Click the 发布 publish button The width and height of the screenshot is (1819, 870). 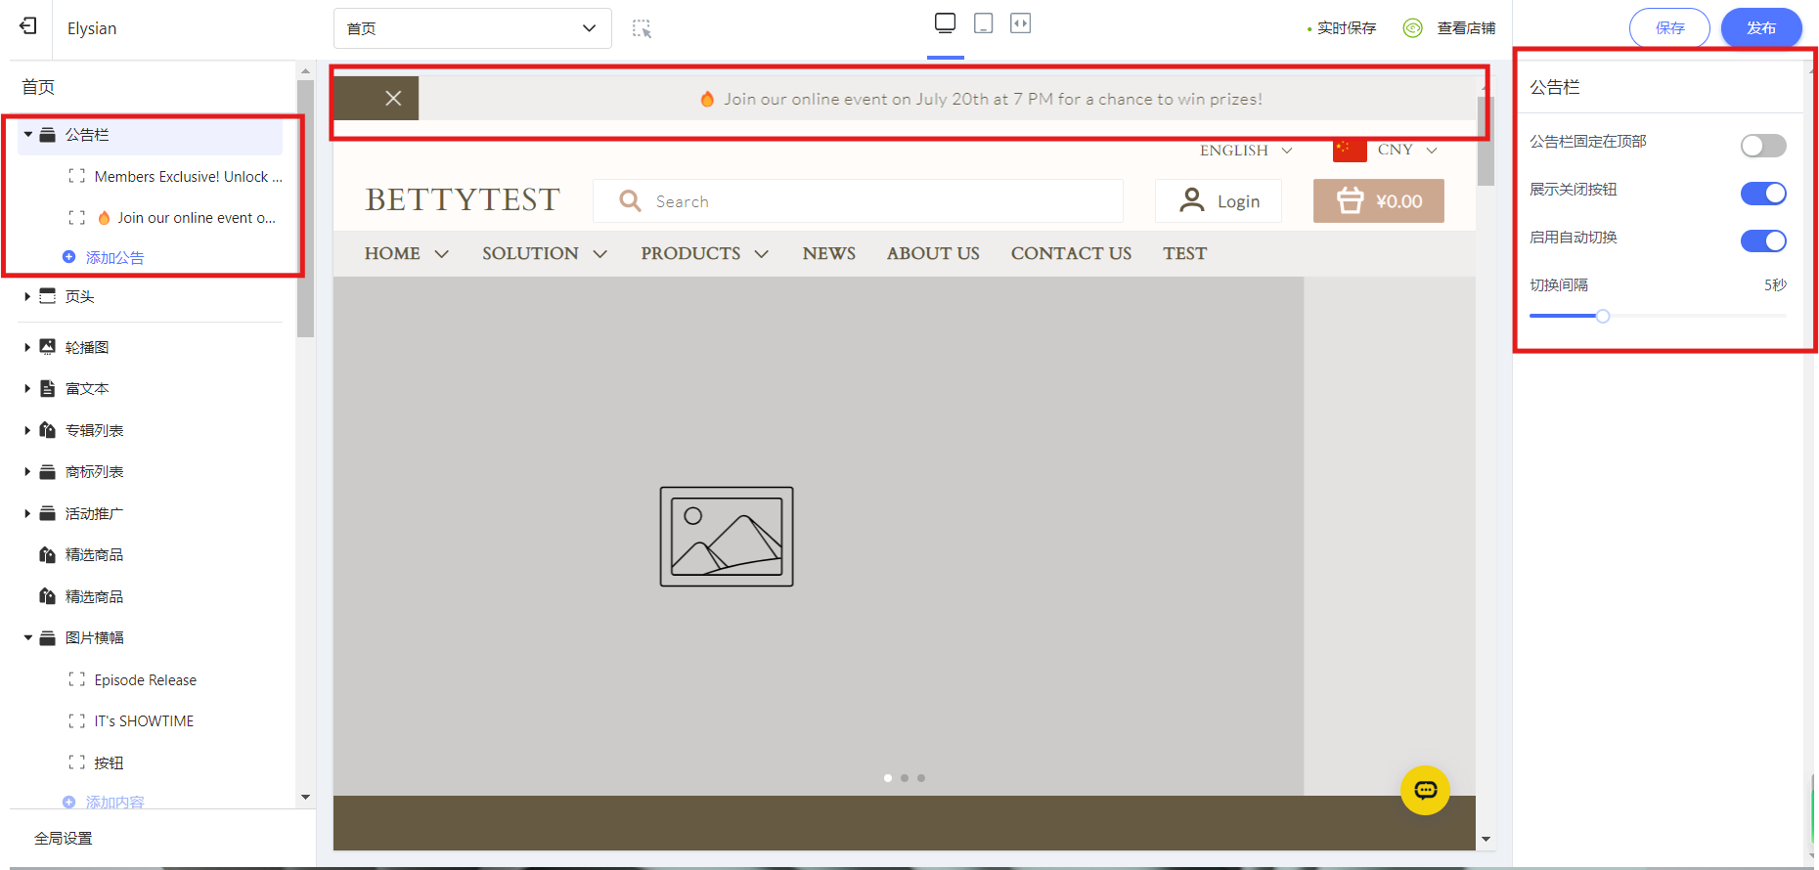(x=1760, y=28)
